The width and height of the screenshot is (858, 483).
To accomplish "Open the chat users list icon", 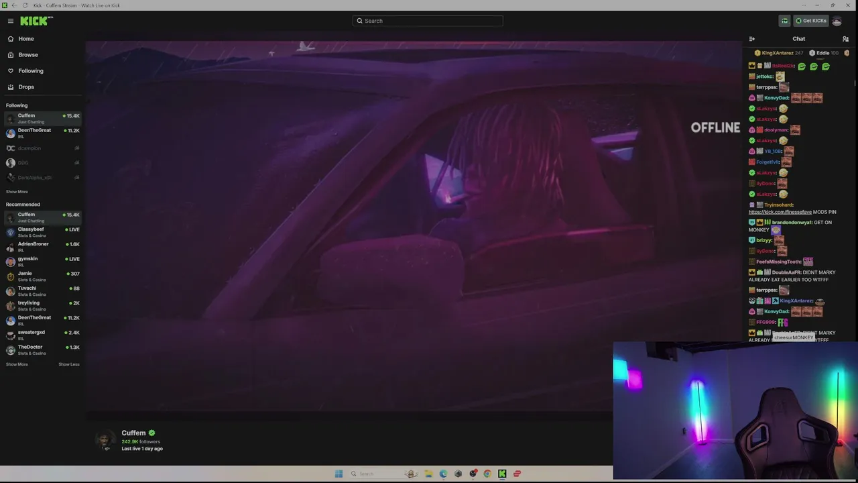I will (x=845, y=39).
